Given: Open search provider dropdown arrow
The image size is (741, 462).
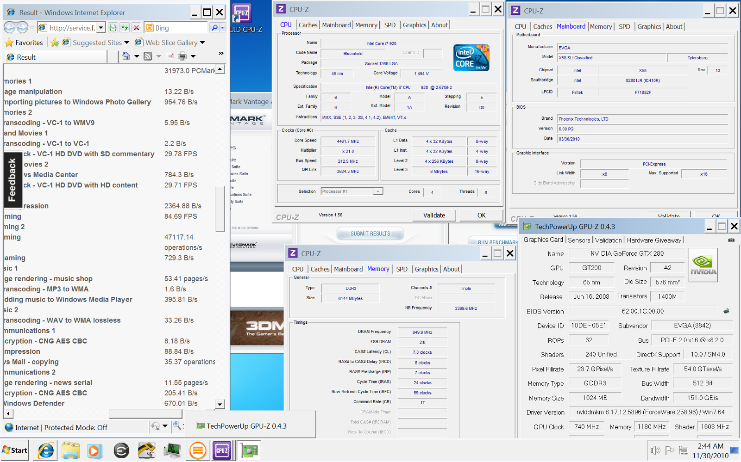Looking at the screenshot, I should point(222,28).
